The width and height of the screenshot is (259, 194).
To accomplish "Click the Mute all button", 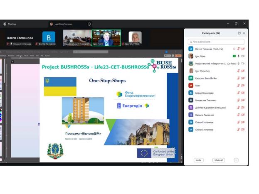I will (219, 160).
